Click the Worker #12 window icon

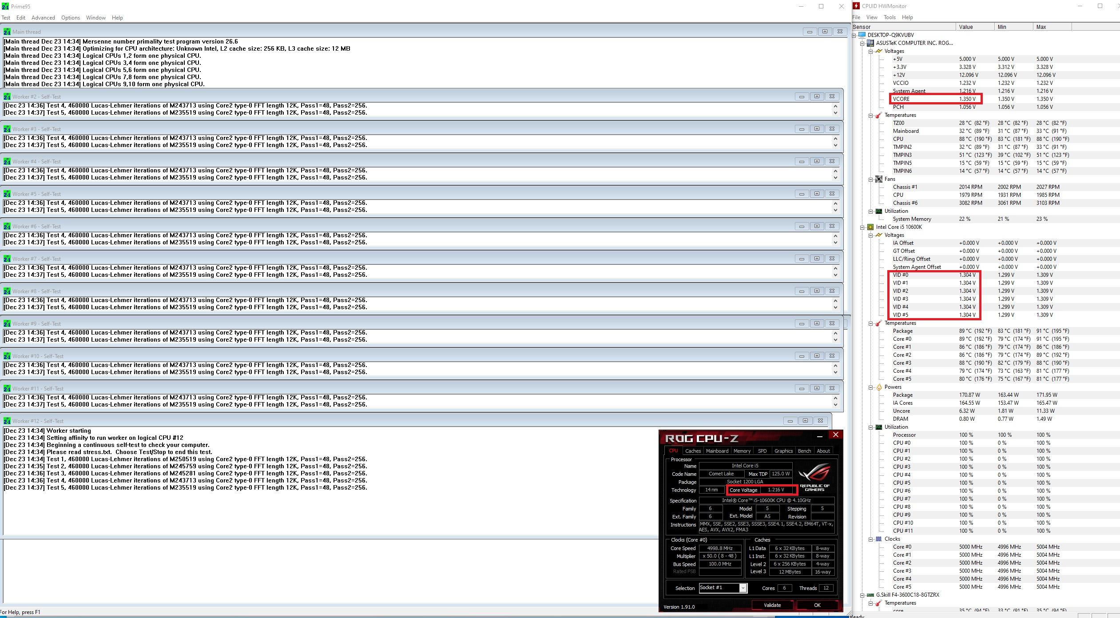(7, 421)
